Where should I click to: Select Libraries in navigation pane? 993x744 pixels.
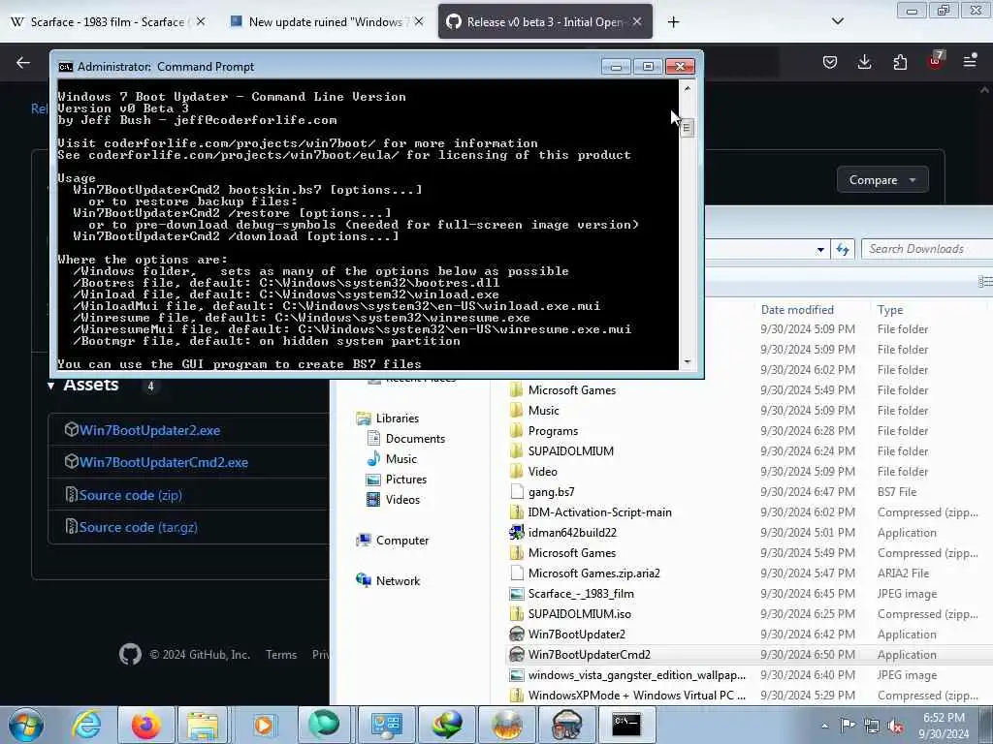397,418
